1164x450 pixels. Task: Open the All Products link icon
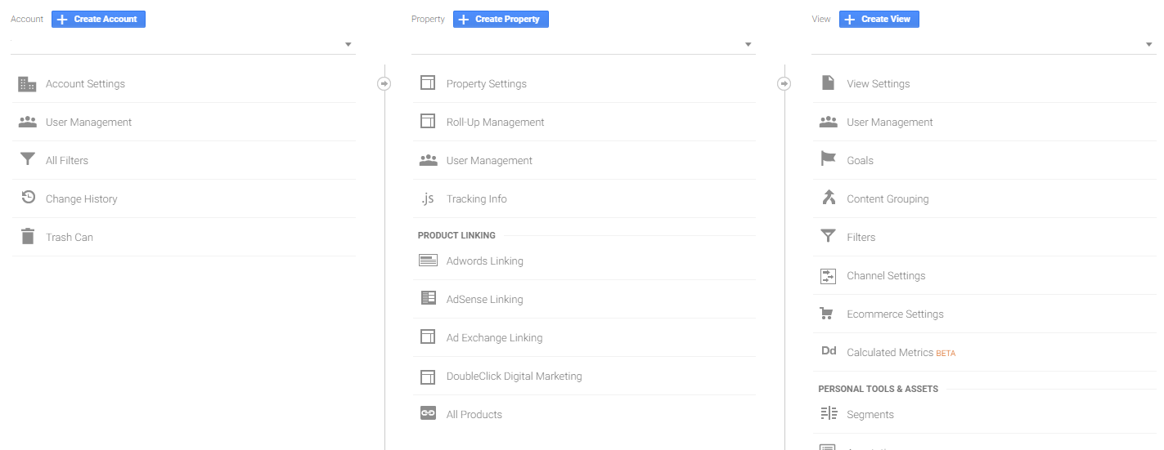(428, 413)
